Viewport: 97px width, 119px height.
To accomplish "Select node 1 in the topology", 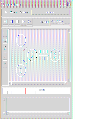I will click(x=21, y=40).
